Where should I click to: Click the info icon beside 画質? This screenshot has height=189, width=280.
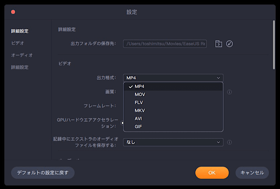(229, 92)
